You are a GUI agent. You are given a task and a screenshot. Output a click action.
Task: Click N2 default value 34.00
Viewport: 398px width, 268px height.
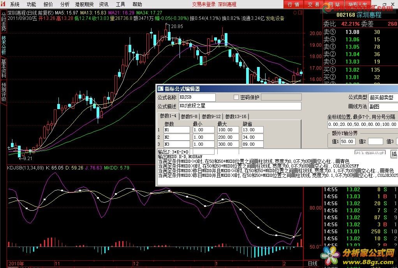point(253,137)
